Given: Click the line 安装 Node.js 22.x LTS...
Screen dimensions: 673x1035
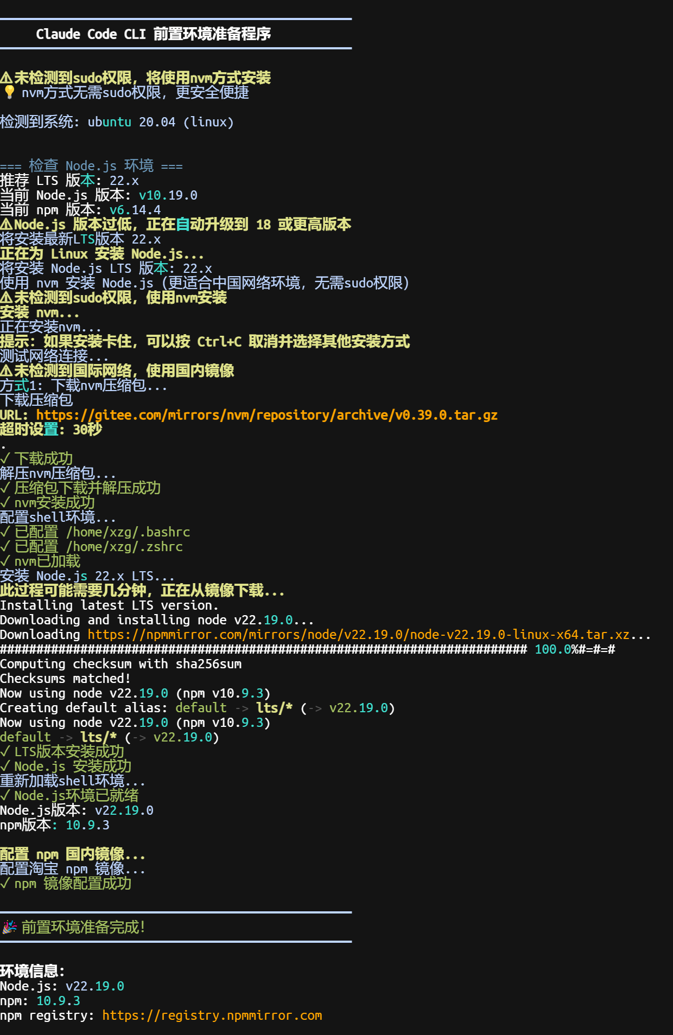Looking at the screenshot, I should point(87,576).
